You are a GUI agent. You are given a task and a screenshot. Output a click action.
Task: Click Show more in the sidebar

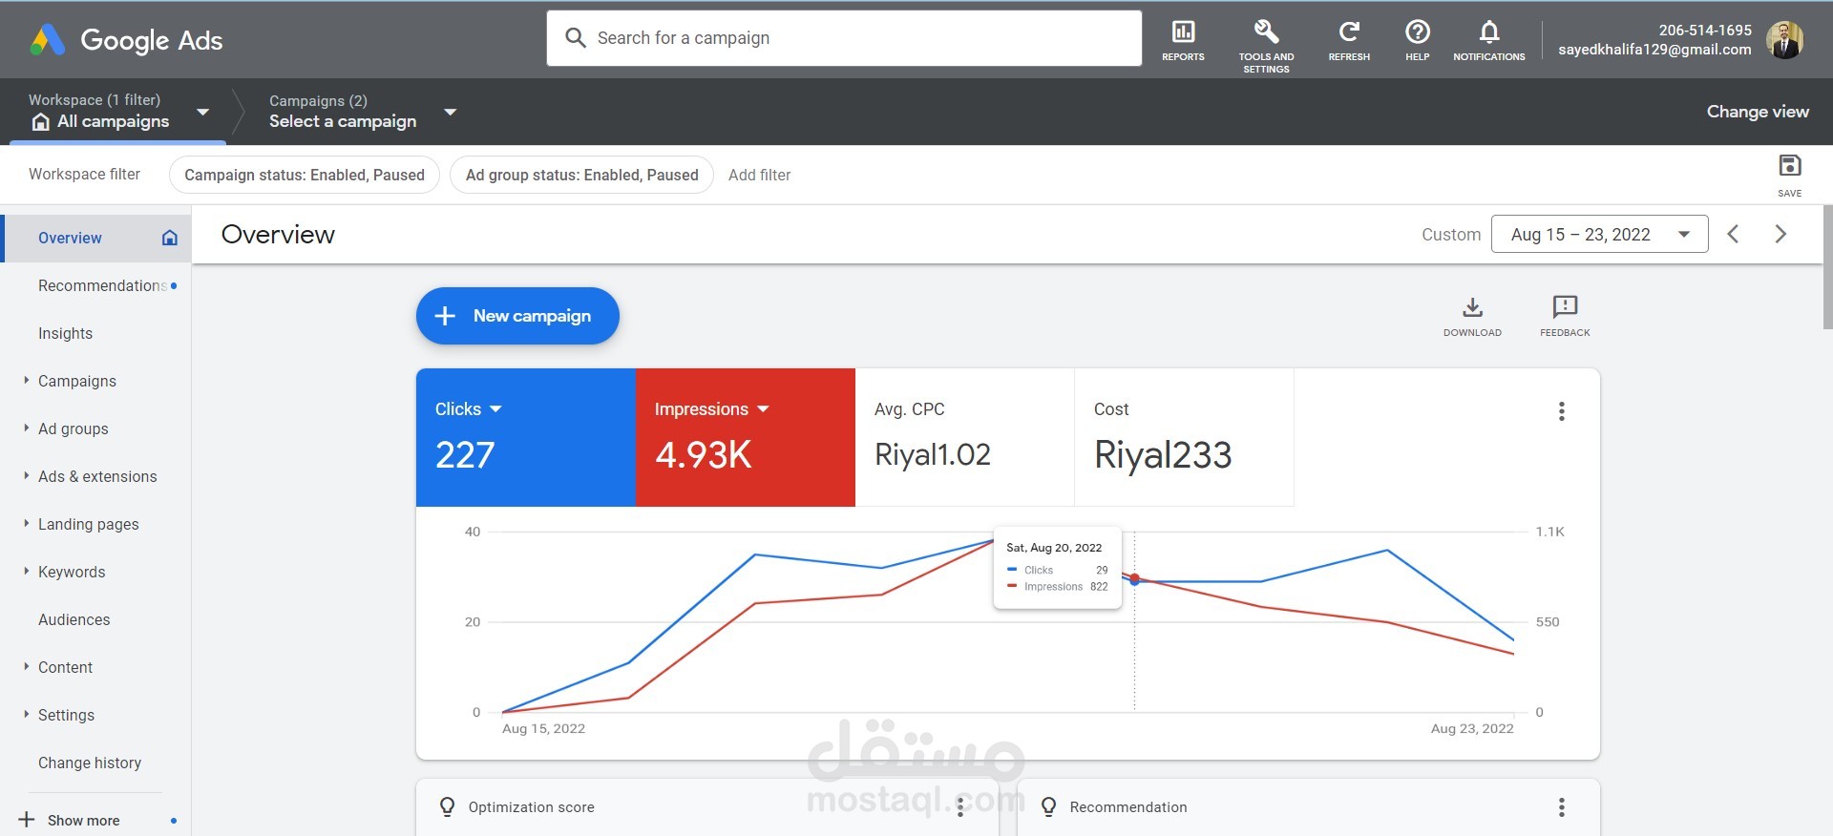pyautogui.click(x=83, y=820)
